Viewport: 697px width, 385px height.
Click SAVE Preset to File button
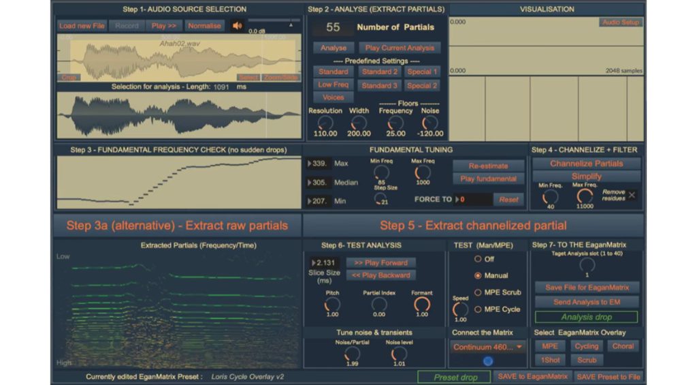[x=608, y=377]
